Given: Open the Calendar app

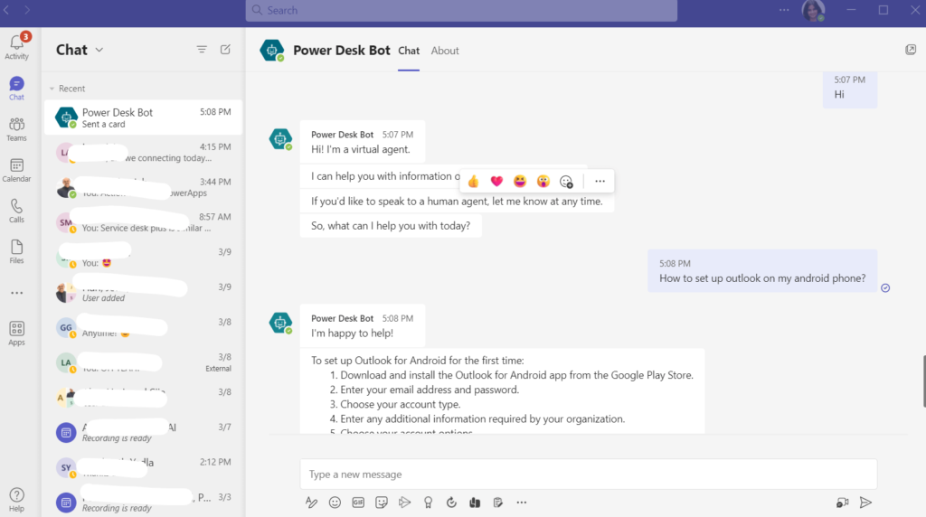Looking at the screenshot, I should pyautogui.click(x=16, y=170).
